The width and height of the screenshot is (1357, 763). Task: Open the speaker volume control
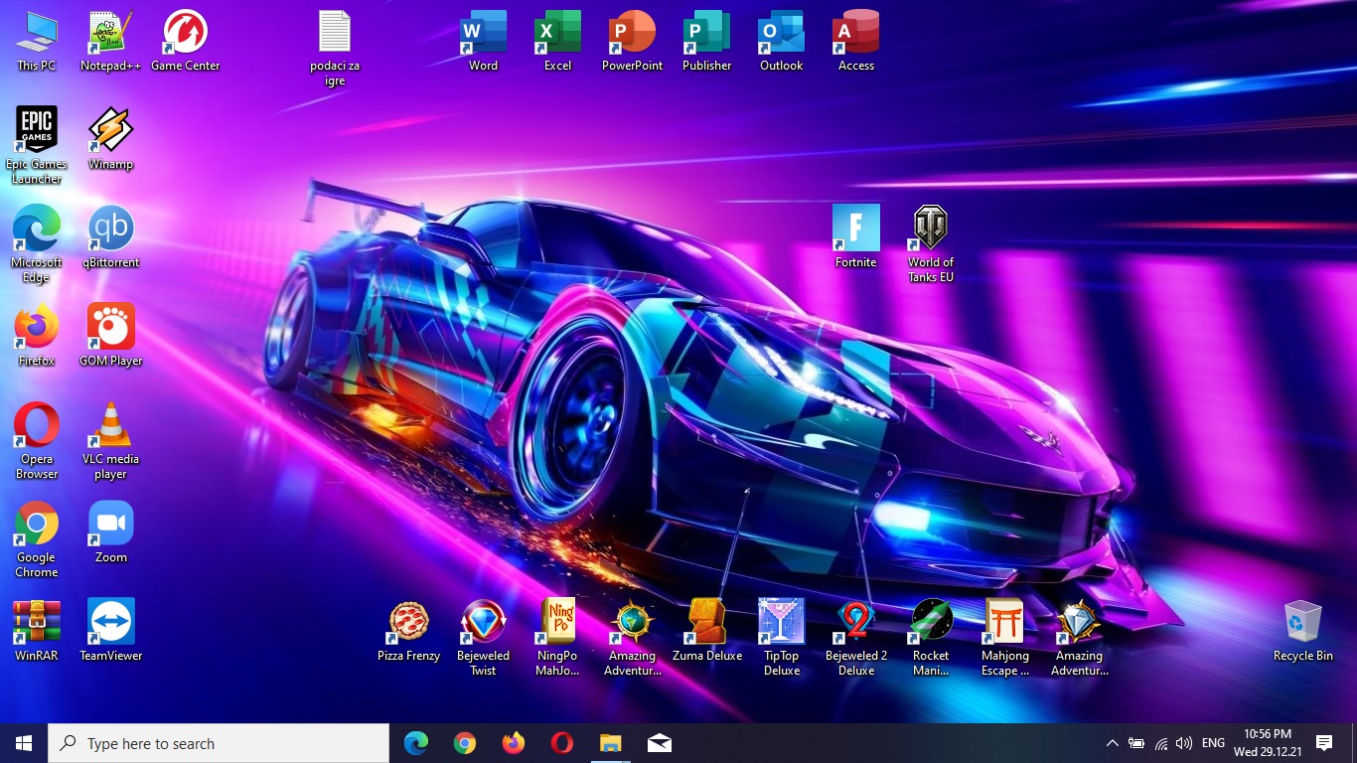click(1183, 743)
